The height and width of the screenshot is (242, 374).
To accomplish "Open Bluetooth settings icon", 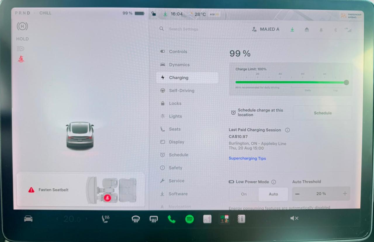I will (335, 30).
